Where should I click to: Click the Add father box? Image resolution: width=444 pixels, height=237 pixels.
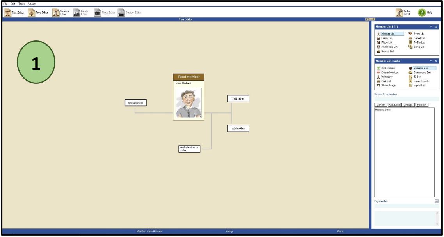[x=238, y=99]
